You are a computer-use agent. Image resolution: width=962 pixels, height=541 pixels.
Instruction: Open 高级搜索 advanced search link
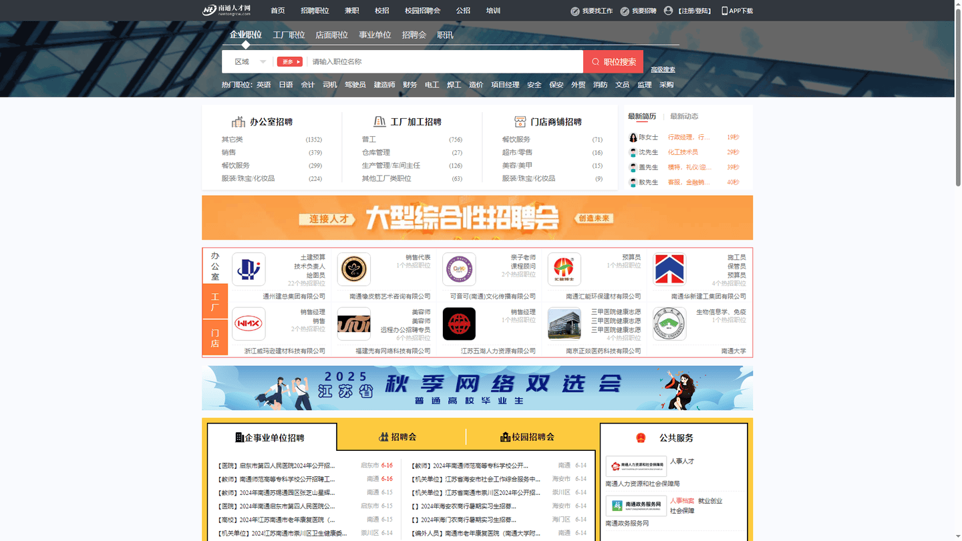click(x=663, y=69)
